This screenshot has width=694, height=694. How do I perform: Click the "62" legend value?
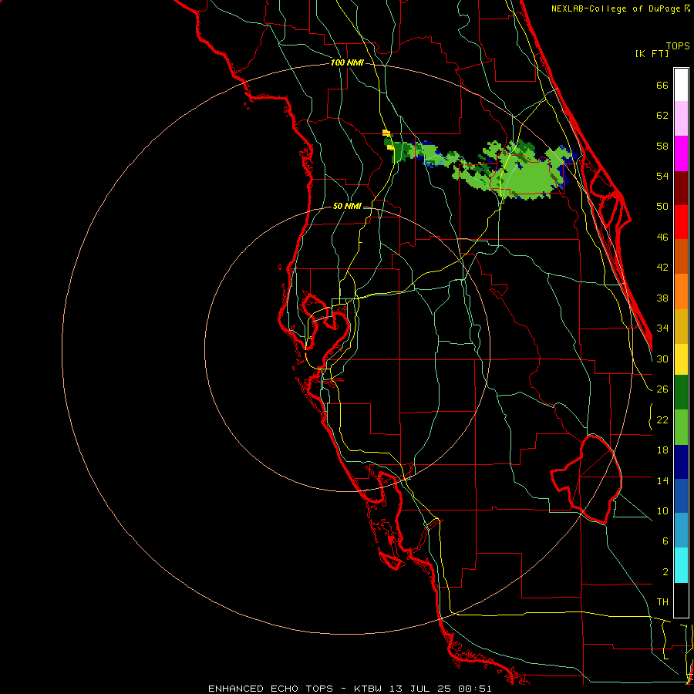pos(662,116)
